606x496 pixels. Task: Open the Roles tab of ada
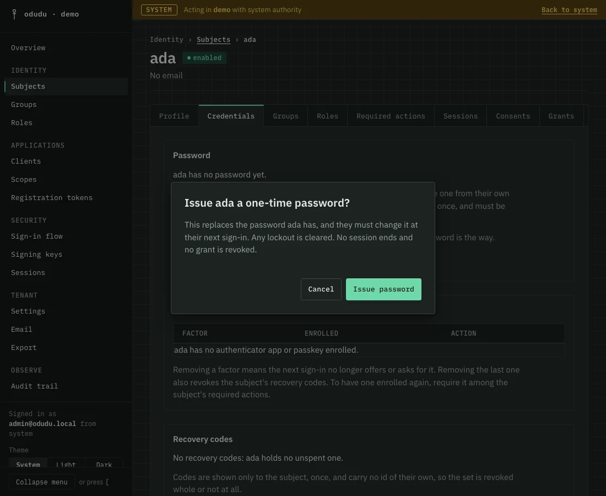(327, 116)
